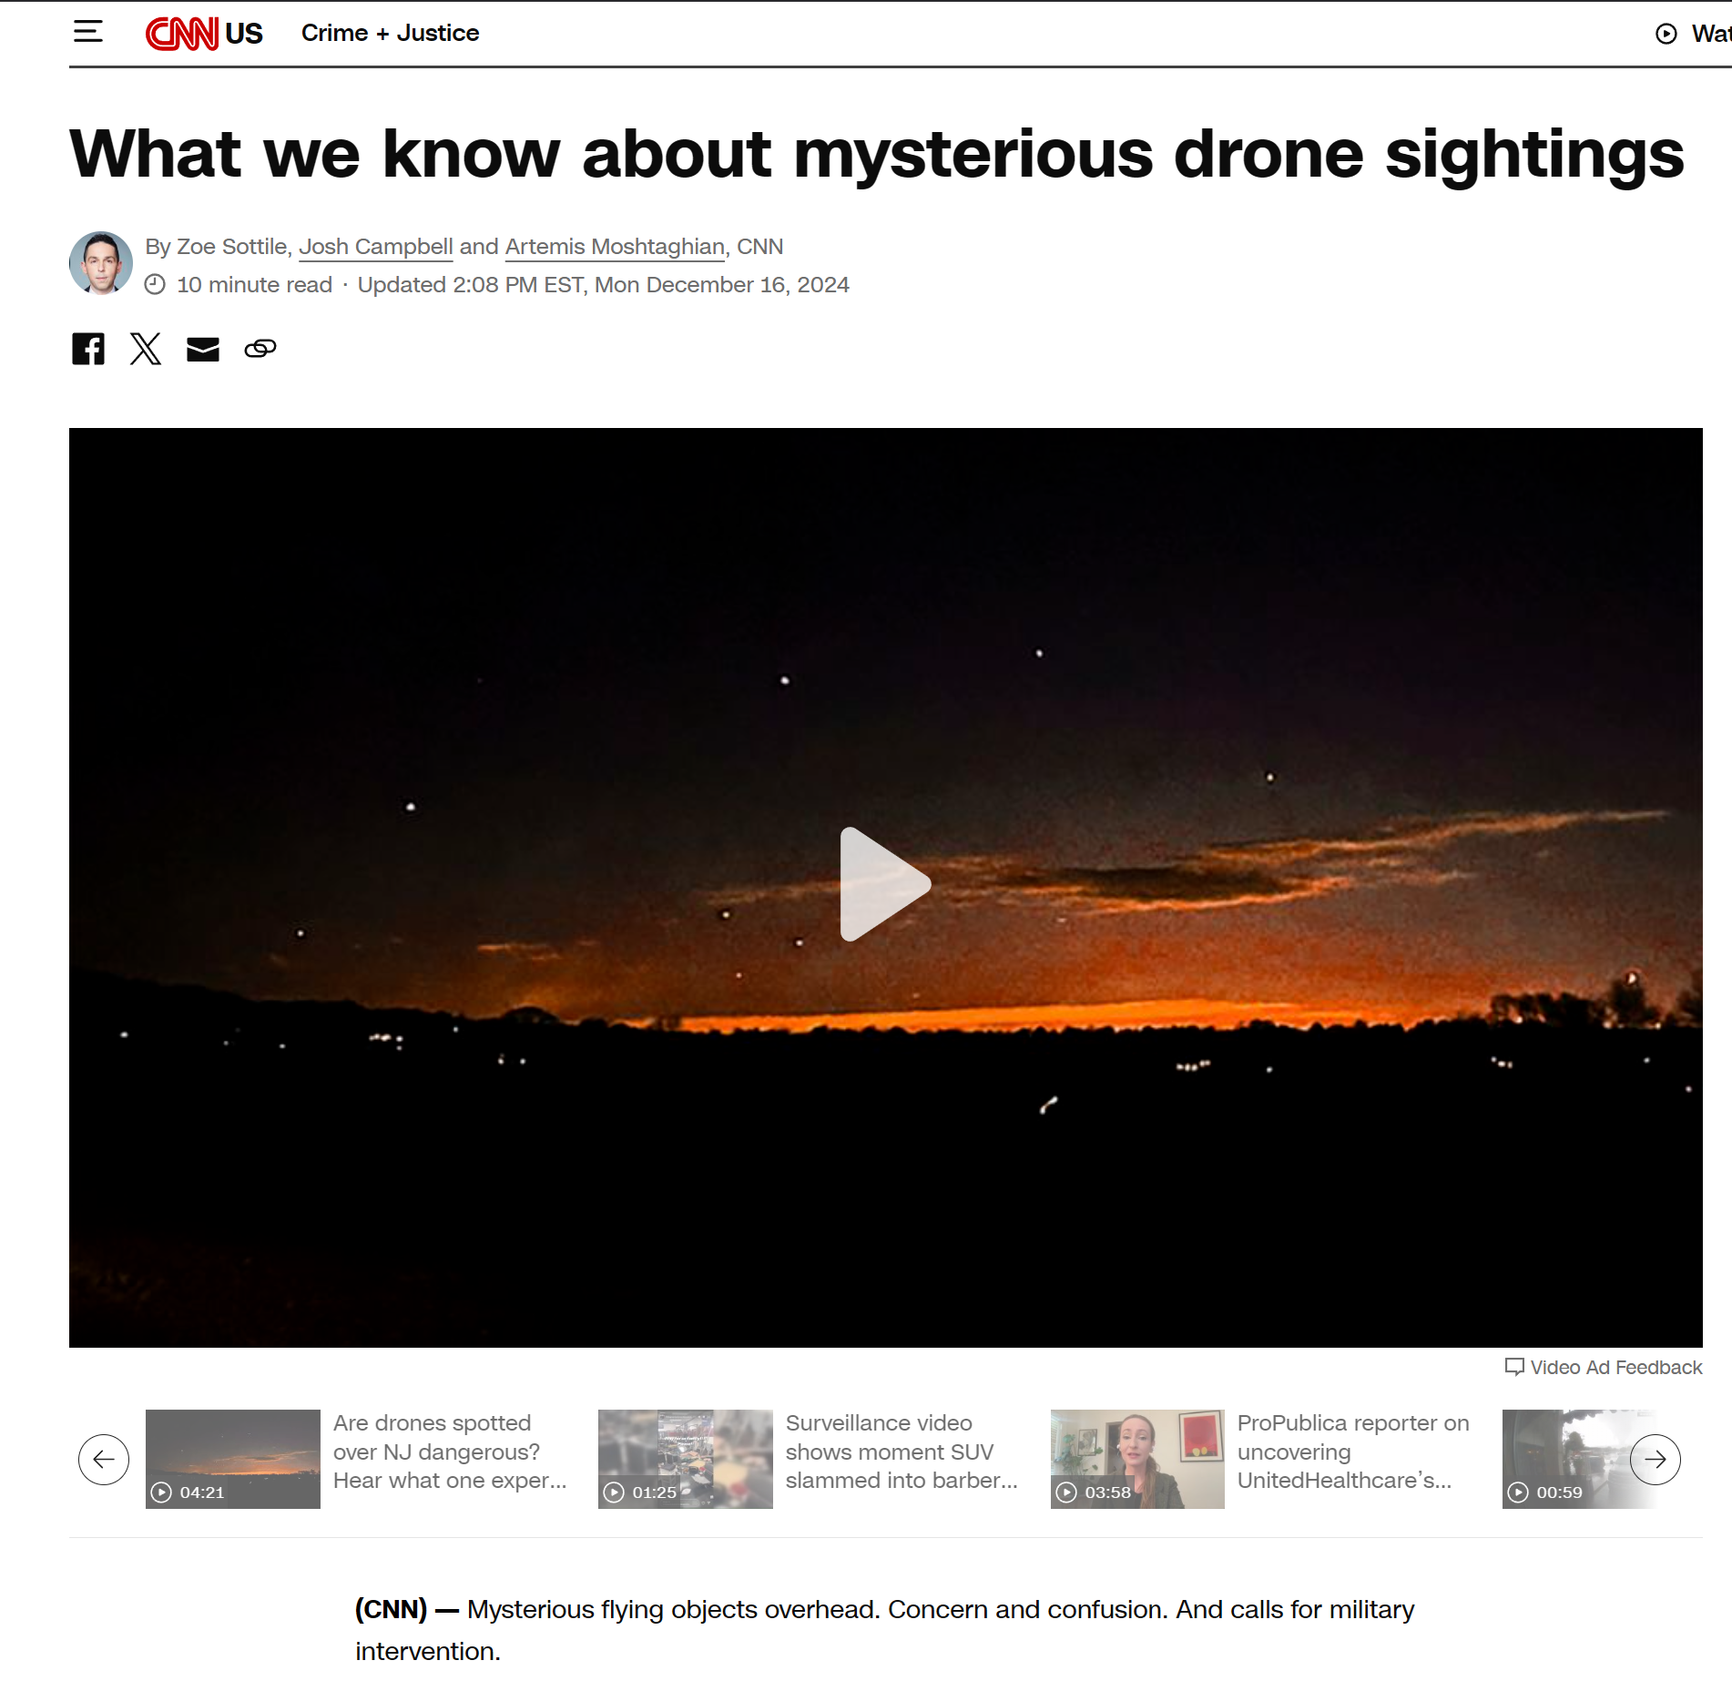
Task: Open NJ drones dangerous video thumbnail
Action: [233, 1459]
